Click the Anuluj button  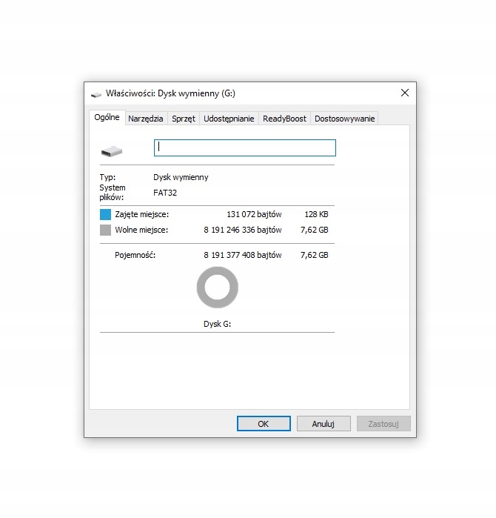(324, 424)
